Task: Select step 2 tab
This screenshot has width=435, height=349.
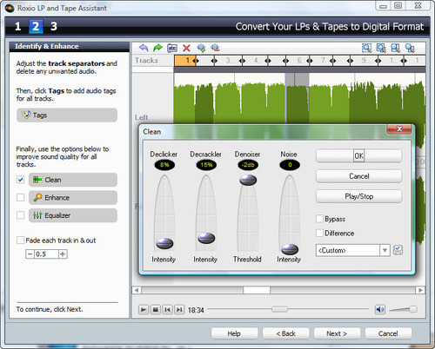Action: pyautogui.click(x=36, y=27)
